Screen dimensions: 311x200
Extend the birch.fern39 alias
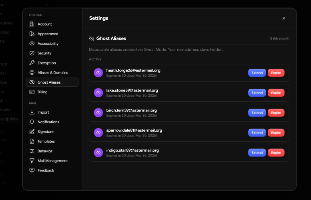tap(257, 113)
